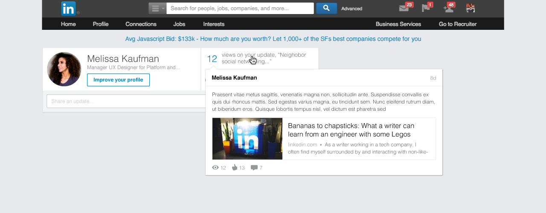Open the add connections person icon
This screenshot has height=213, width=546.
(448, 8)
